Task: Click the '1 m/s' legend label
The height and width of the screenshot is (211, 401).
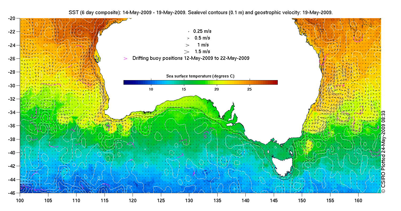Action: click(203, 45)
